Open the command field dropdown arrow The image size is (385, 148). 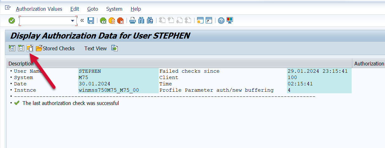(72, 21)
